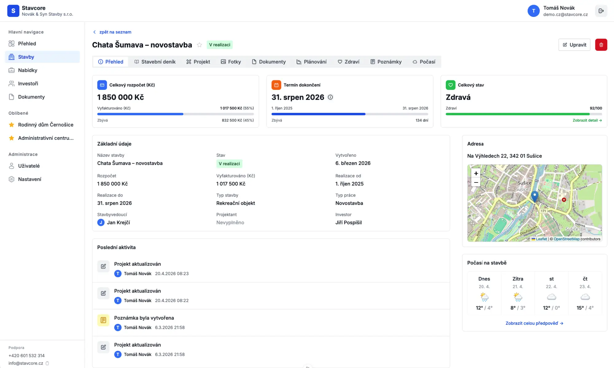Copy support email with clipboard icon

pyautogui.click(x=47, y=363)
